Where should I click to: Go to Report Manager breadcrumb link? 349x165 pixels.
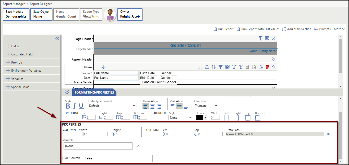[14, 4]
